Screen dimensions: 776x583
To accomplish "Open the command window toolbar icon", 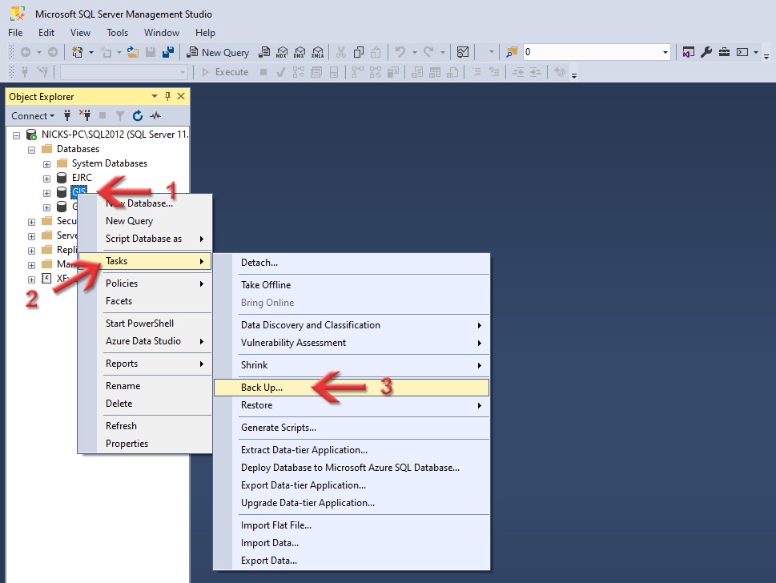I will 742,52.
